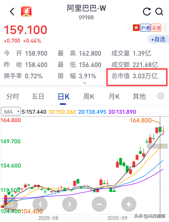169x222 pixels.
Task: Tap the back arrow icon
Action: coord(12,11)
